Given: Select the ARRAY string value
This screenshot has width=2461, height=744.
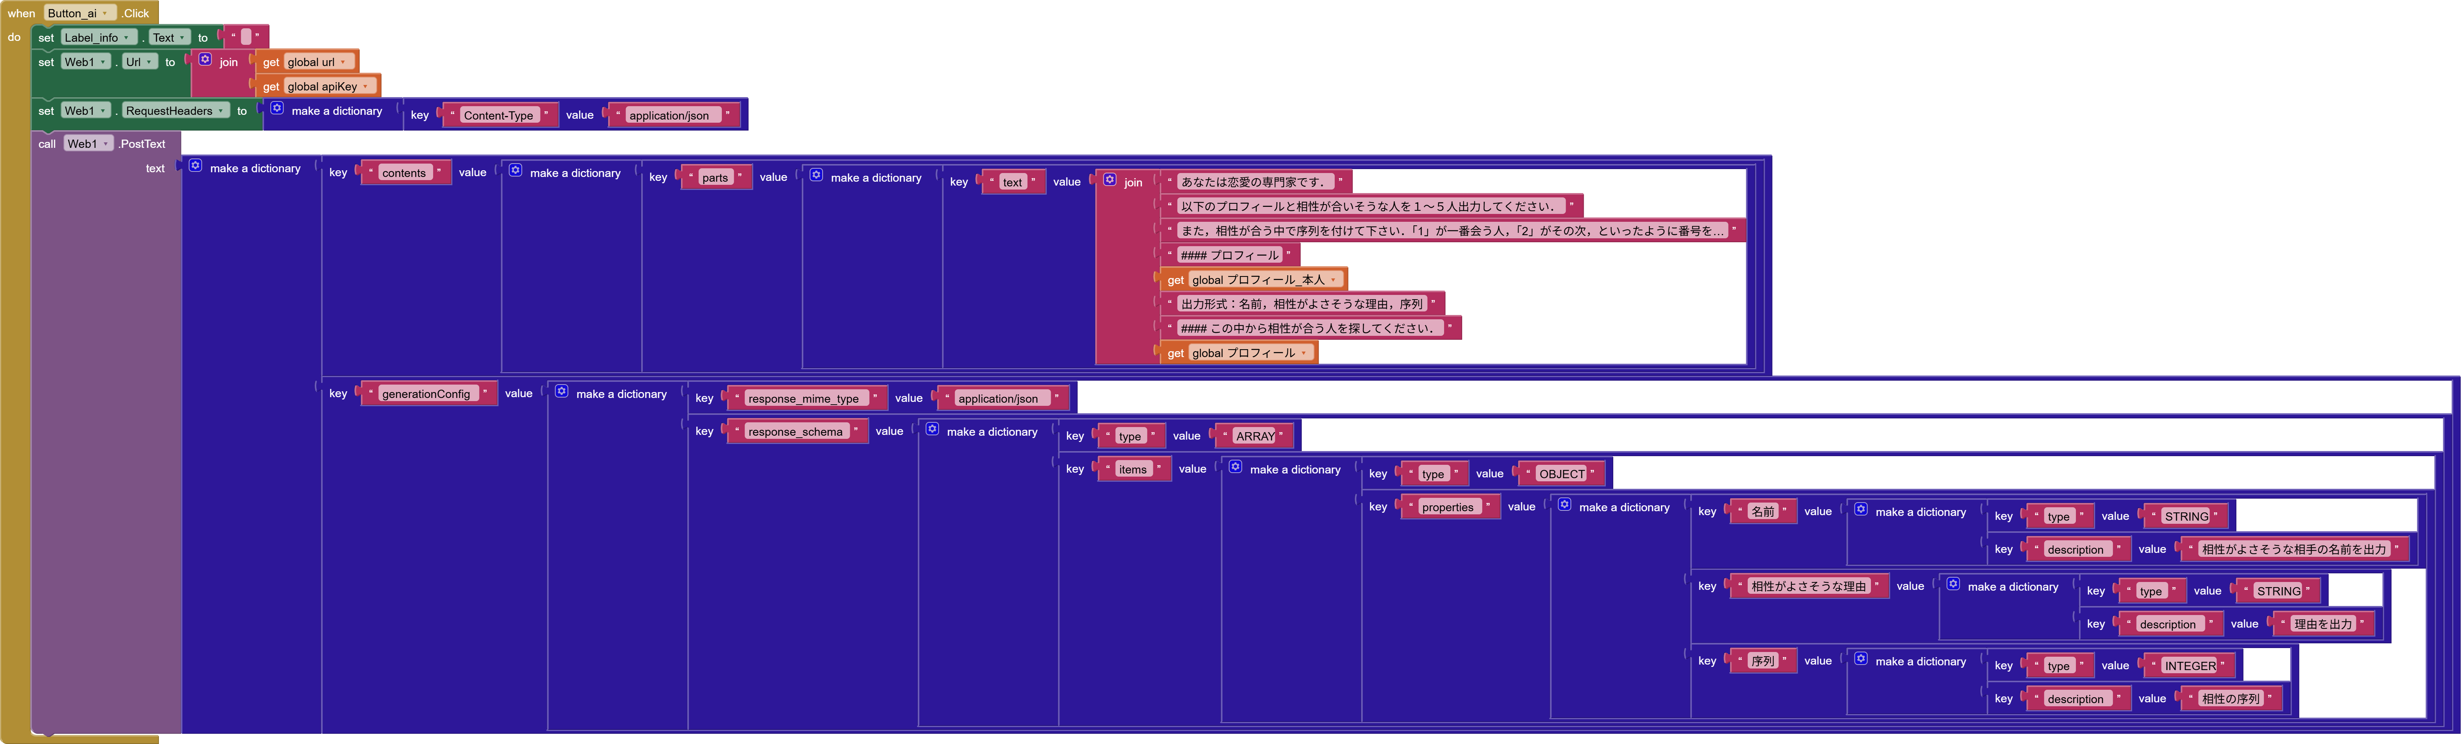Looking at the screenshot, I should click(x=1254, y=436).
